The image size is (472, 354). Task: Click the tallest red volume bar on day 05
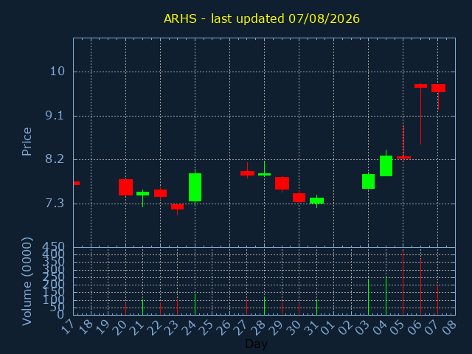click(403, 282)
